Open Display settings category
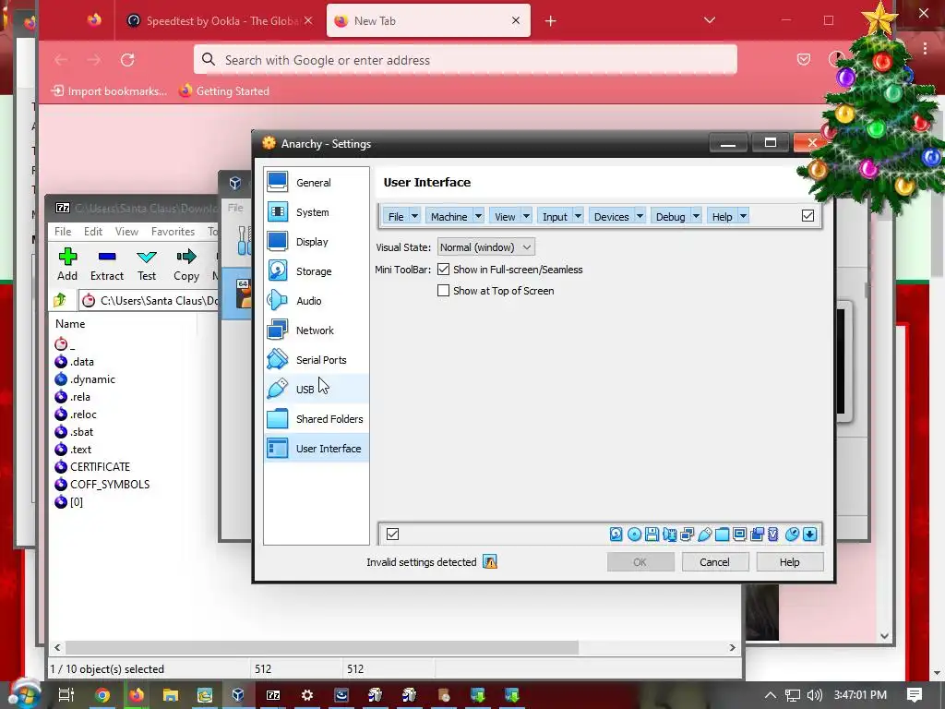This screenshot has height=709, width=945. click(x=317, y=242)
